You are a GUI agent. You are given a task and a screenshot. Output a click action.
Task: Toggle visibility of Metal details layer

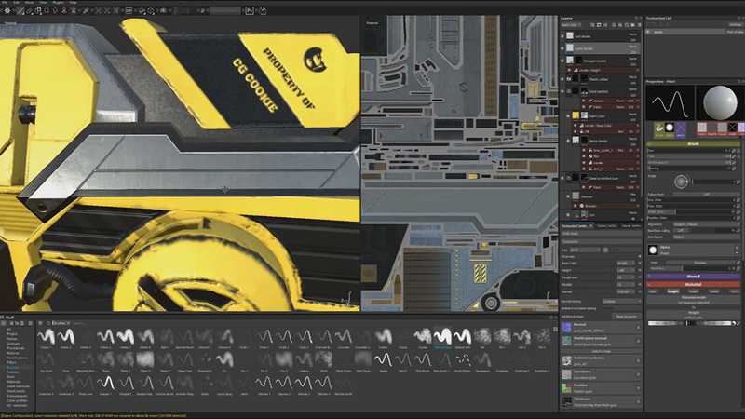click(568, 141)
